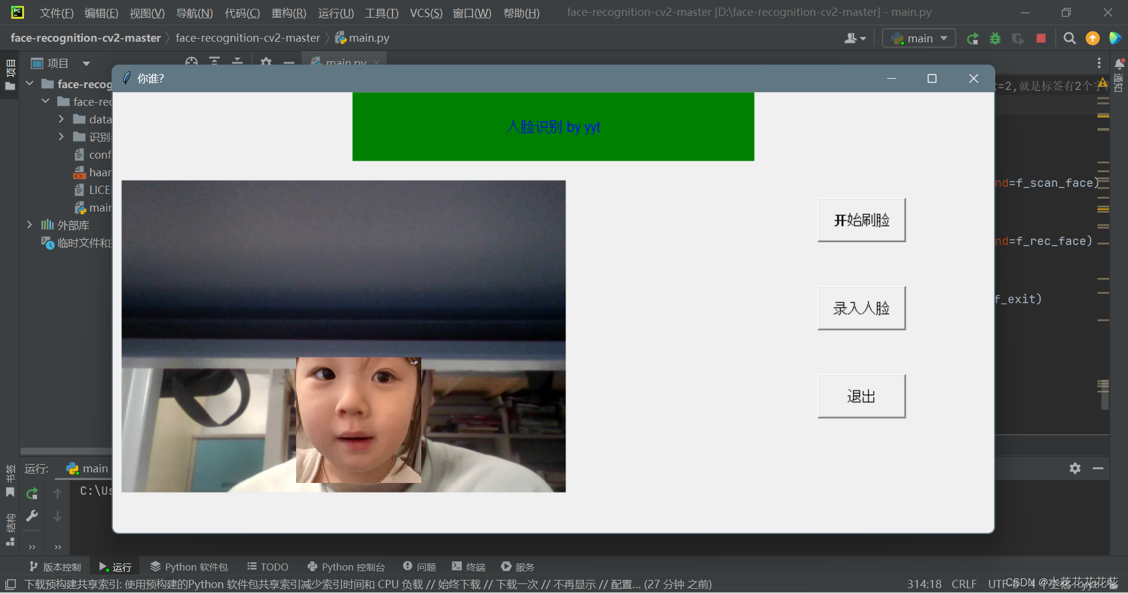Expand the data folder
Viewport: 1128px width, 594px height.
point(61,119)
